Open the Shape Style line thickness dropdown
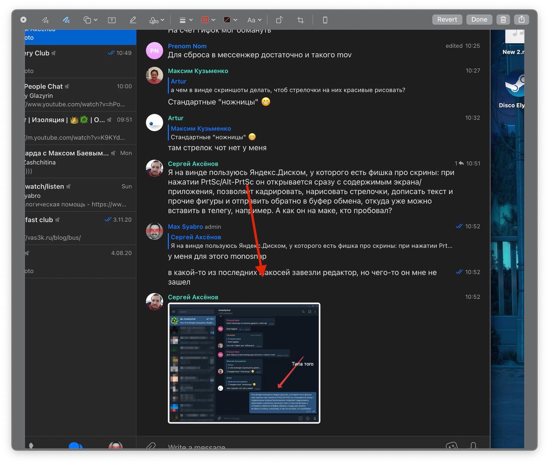 click(186, 20)
